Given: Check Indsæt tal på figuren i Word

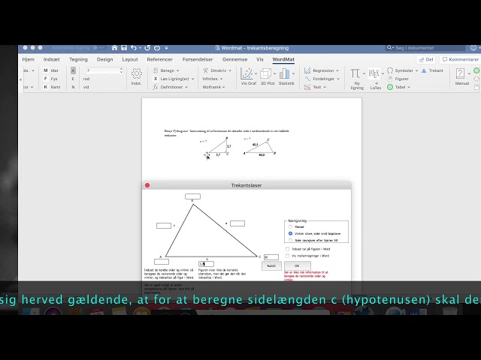Looking at the screenshot, I should (287, 249).
